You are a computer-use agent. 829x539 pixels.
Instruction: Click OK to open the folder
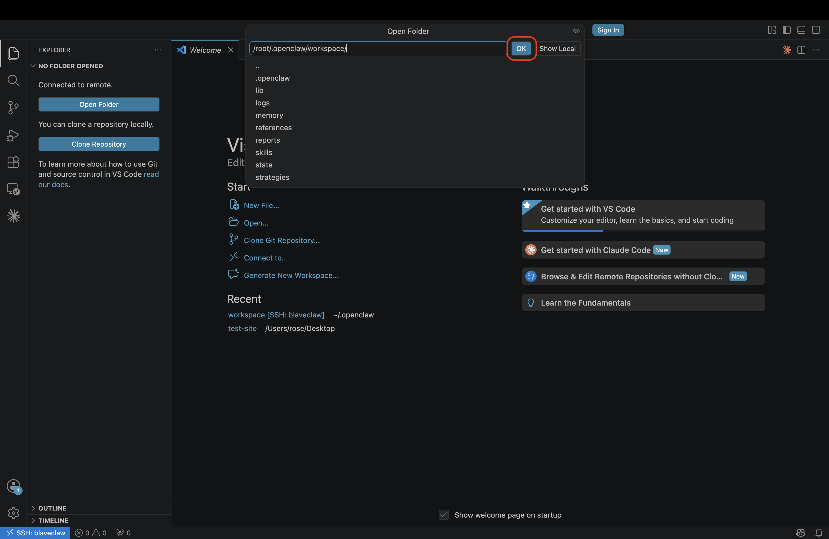(x=521, y=48)
